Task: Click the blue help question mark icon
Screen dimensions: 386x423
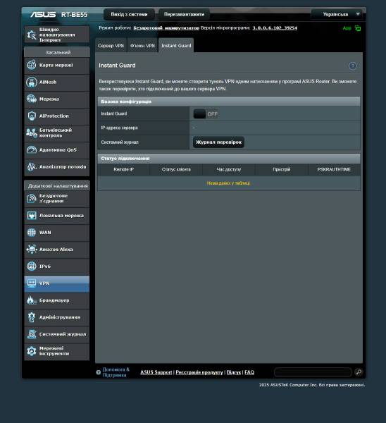Action: (x=353, y=66)
